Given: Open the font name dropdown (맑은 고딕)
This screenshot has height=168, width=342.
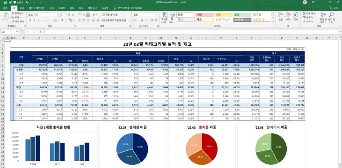Looking at the screenshot, I should (58, 15).
